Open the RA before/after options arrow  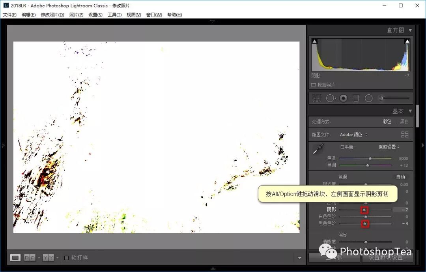(x=39, y=257)
